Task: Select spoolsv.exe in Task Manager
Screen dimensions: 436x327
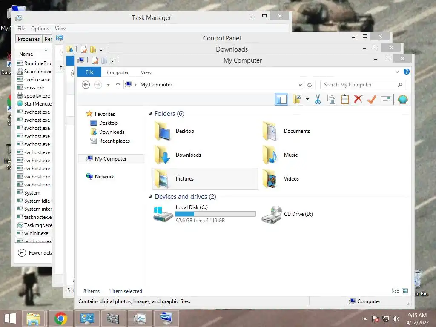Action: click(34, 96)
